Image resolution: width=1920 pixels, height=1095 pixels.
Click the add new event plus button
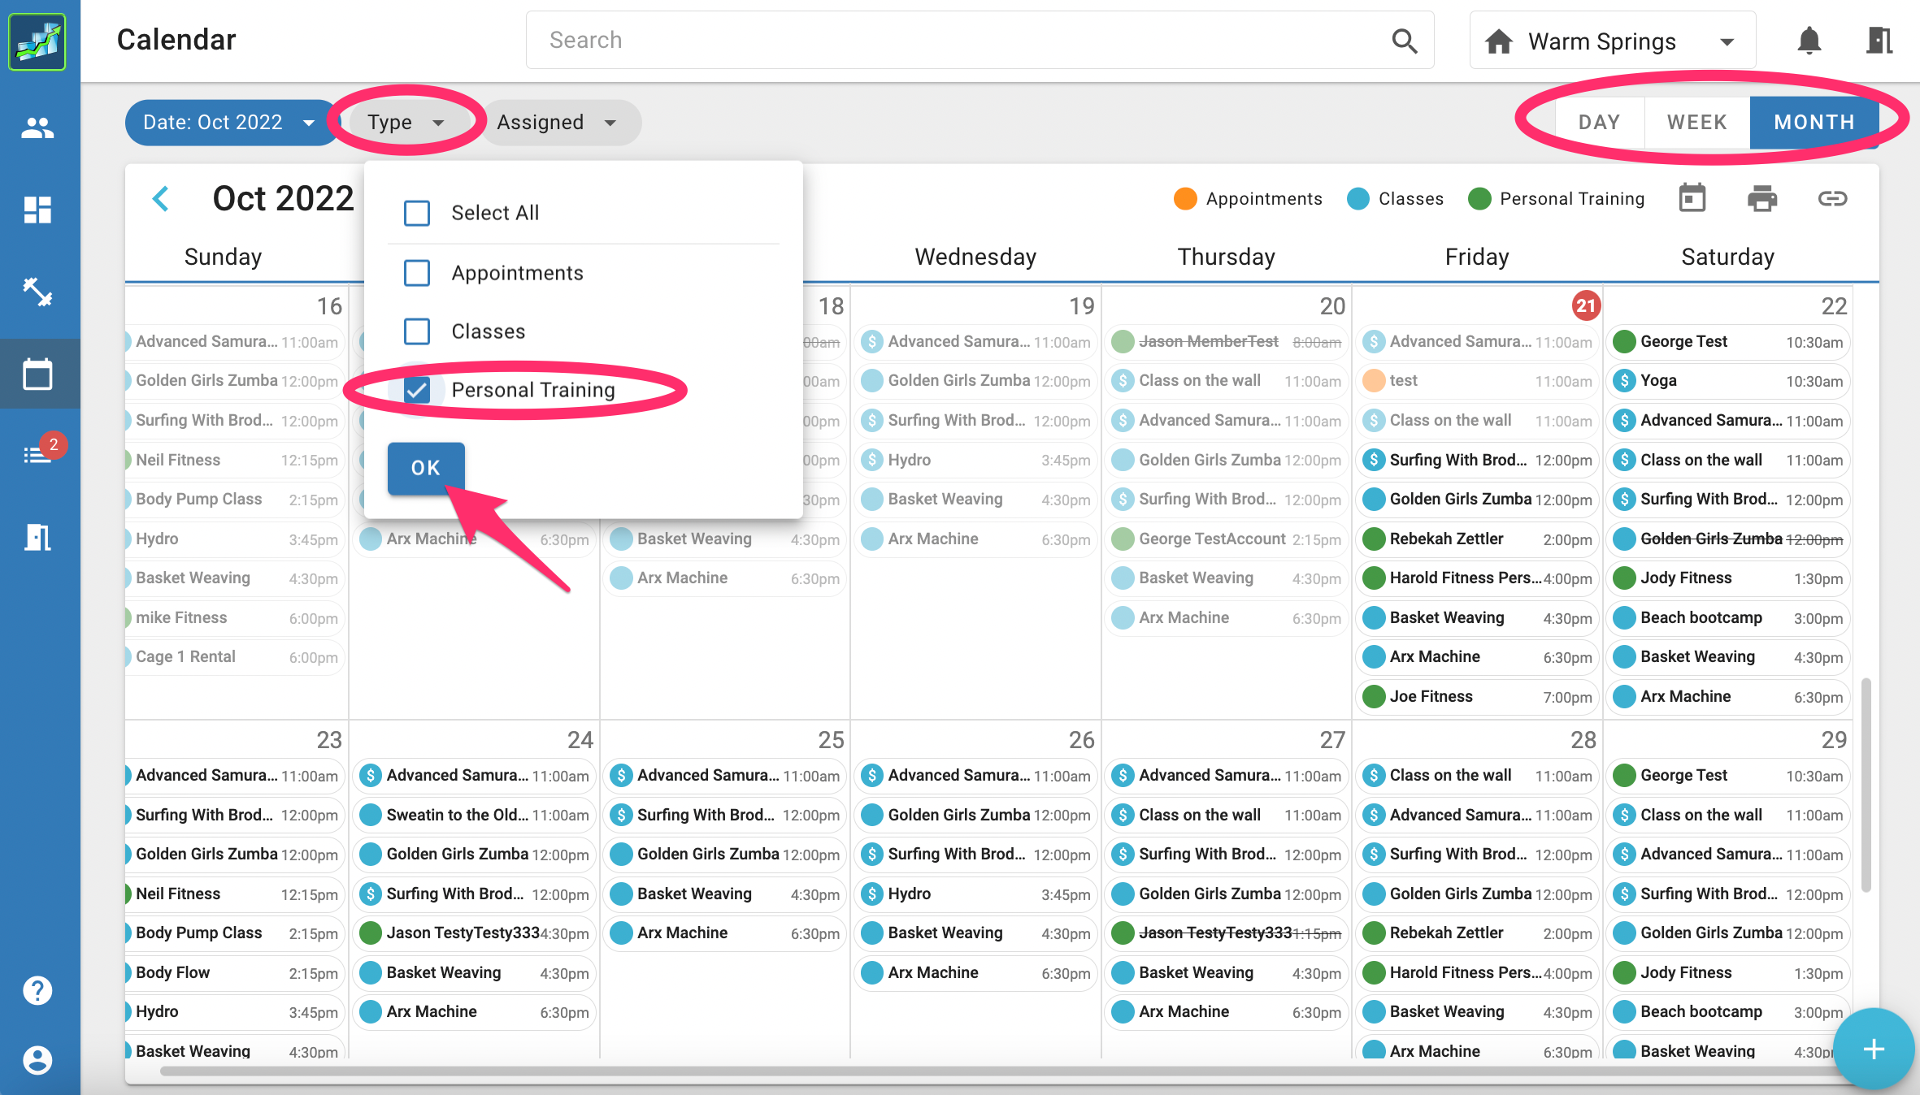1873,1049
